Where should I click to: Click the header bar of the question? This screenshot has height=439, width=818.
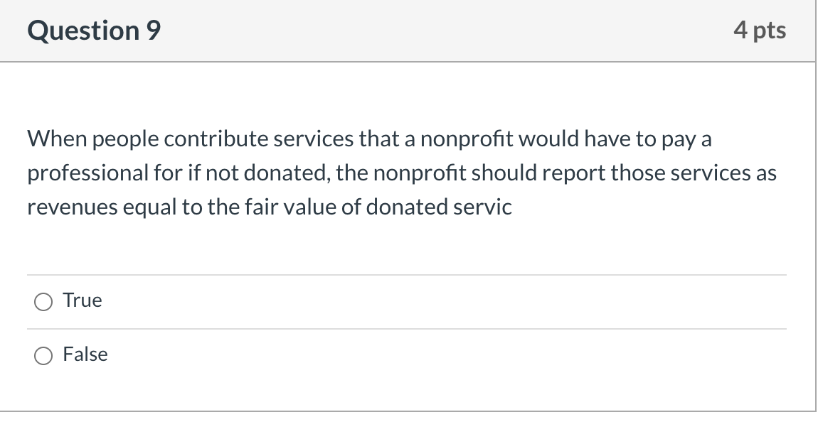click(409, 30)
